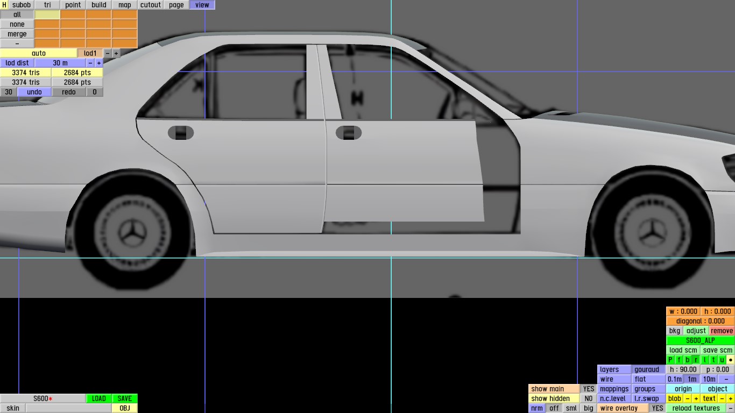Click the green SAVE button
This screenshot has height=413, width=735.
pos(125,398)
